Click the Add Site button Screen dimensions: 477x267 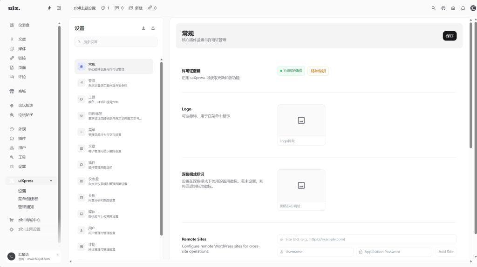click(446, 252)
